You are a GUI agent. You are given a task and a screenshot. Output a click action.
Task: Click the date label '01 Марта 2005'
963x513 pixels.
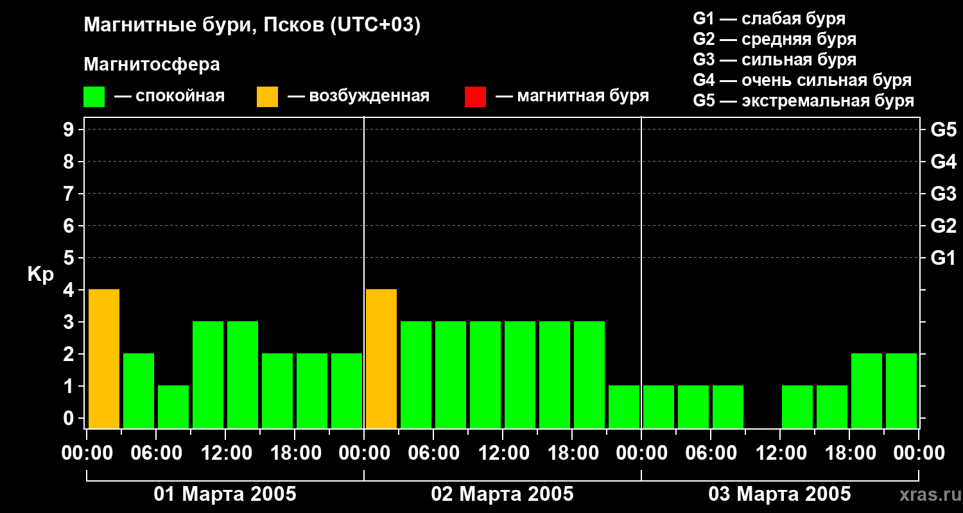click(225, 494)
